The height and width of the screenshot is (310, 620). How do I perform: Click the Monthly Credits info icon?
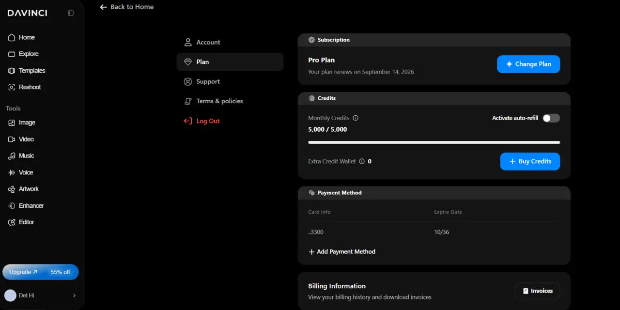pyautogui.click(x=356, y=118)
